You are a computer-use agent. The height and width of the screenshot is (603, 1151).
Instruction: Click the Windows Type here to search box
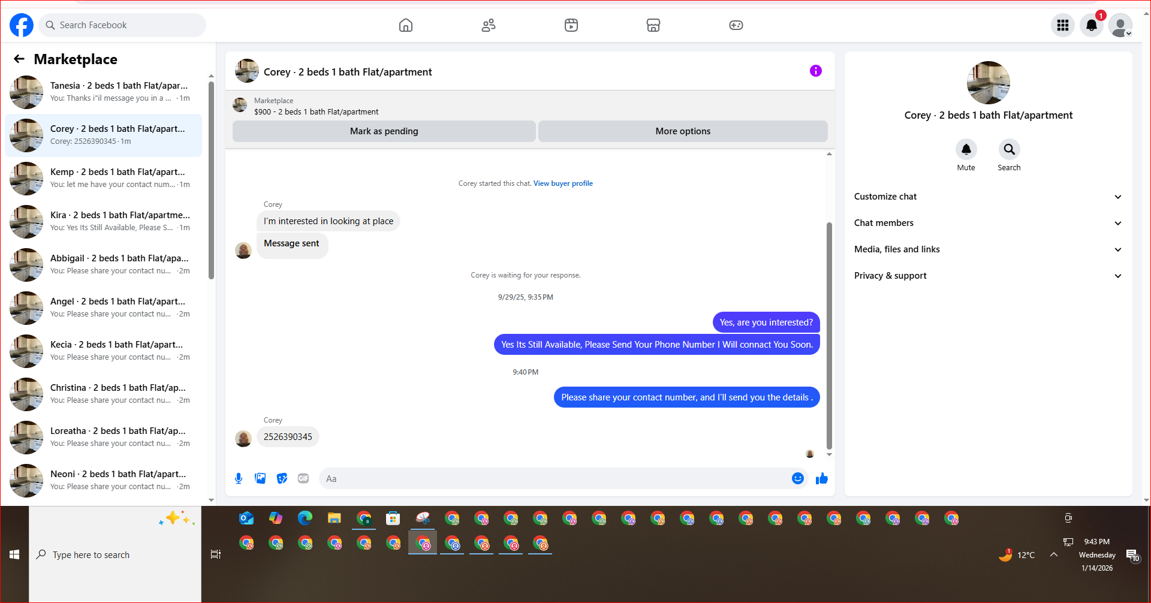click(115, 555)
